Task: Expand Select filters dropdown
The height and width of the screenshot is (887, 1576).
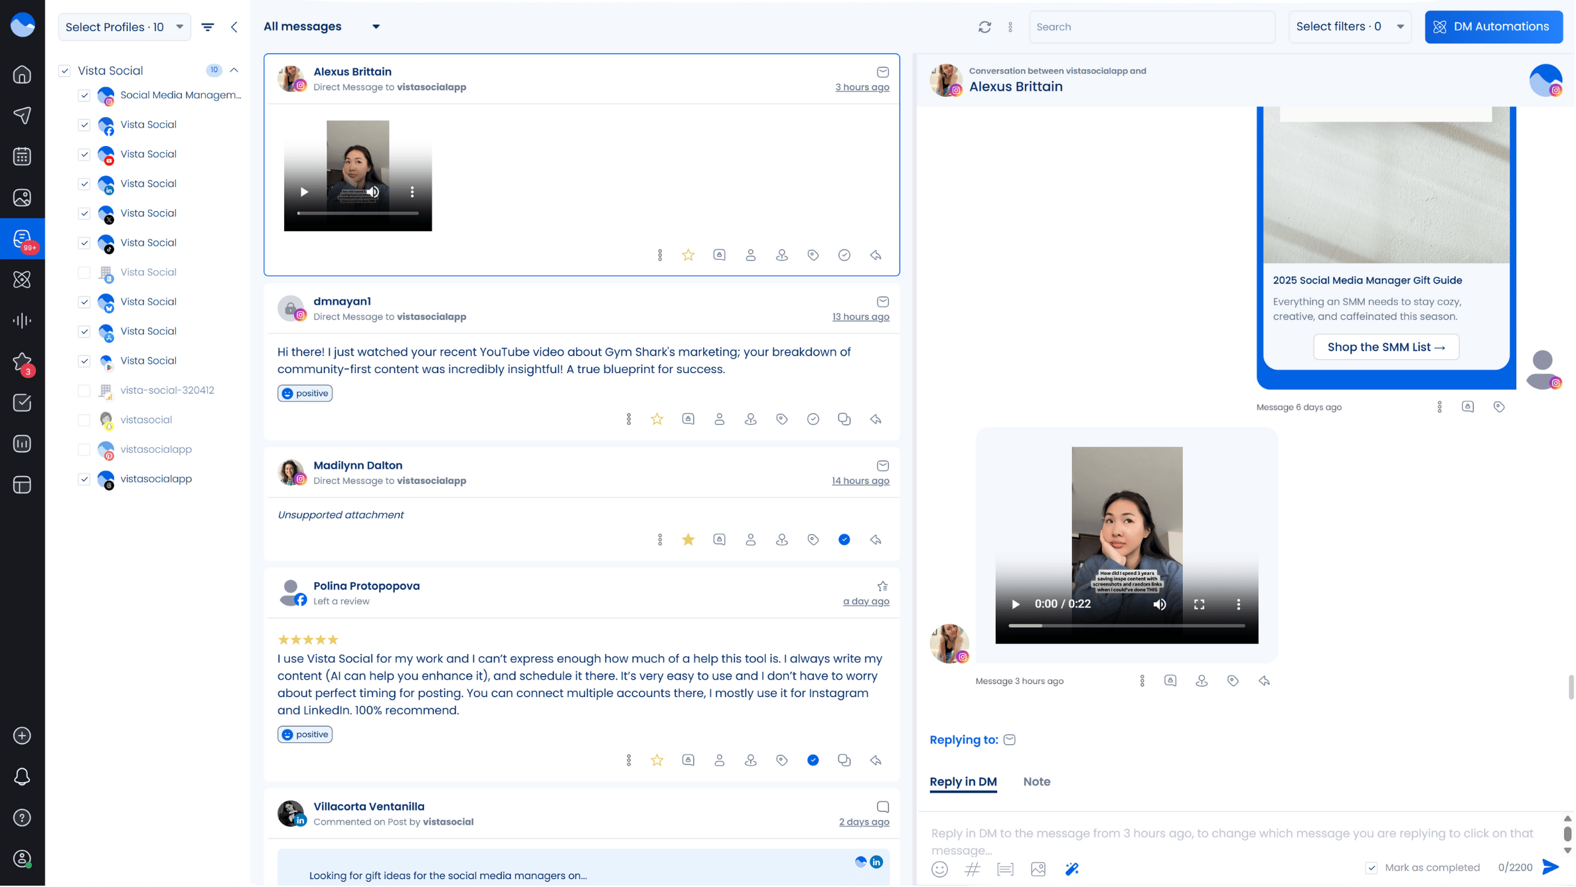Action: (1350, 27)
